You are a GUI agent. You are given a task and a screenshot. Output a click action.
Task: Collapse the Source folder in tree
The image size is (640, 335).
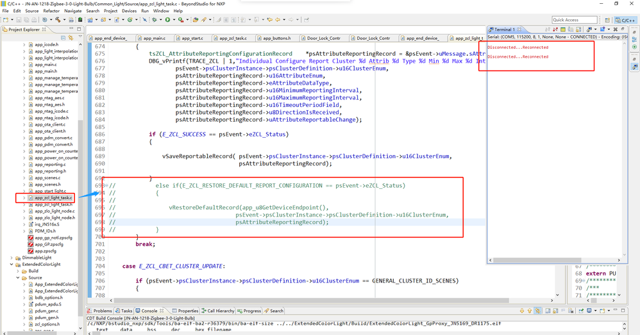[18, 277]
